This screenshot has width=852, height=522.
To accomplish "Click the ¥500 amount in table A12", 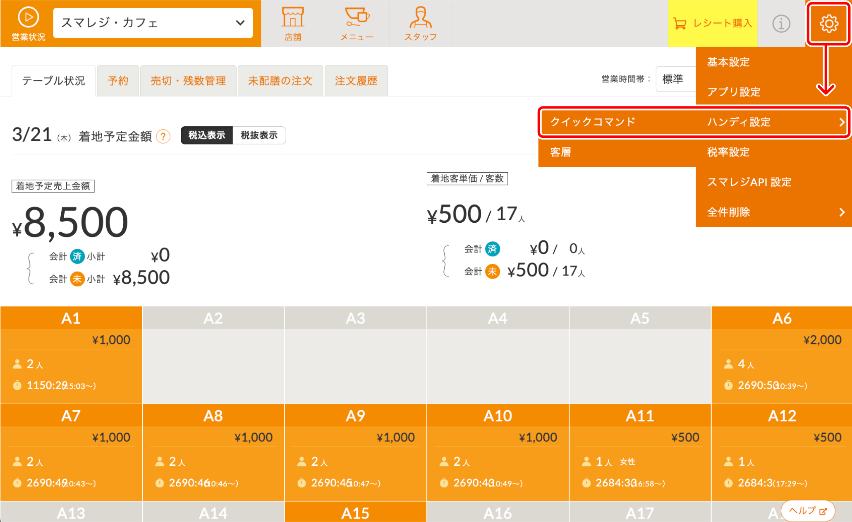I will pos(828,438).
